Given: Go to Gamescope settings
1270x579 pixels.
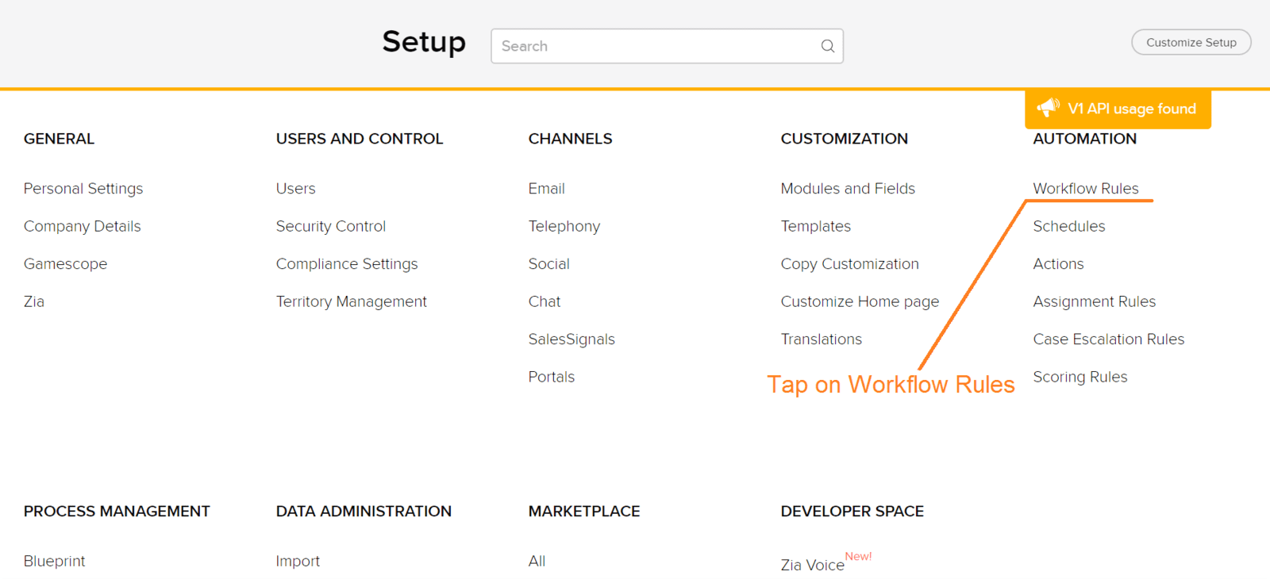Looking at the screenshot, I should tap(65, 264).
